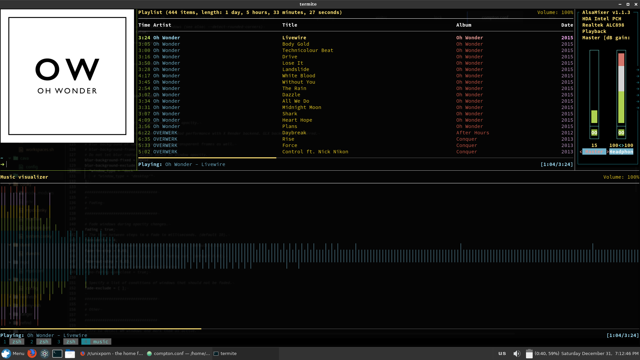Screen dimensions: 640x360
Task: Select the Headphone channel in AlsaMixer
Action: point(621,152)
